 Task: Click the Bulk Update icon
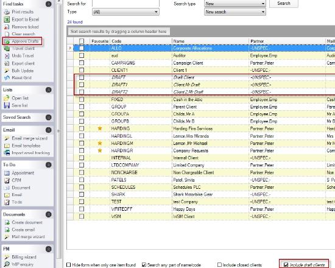point(7,71)
